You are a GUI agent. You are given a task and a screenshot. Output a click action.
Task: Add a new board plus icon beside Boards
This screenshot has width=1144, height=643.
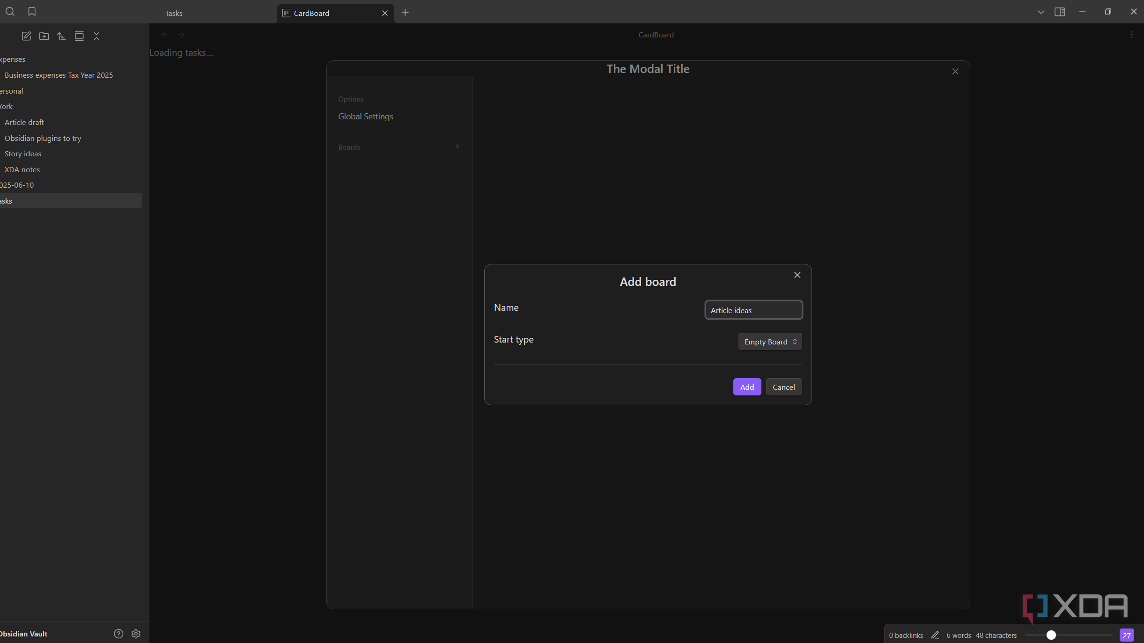457,146
